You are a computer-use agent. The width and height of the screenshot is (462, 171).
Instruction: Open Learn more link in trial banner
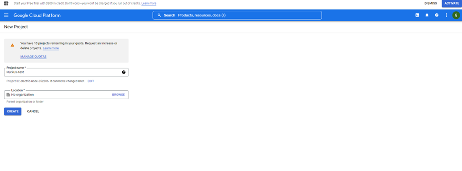point(149,3)
